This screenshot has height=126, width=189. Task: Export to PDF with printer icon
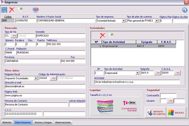[x=36, y=10]
